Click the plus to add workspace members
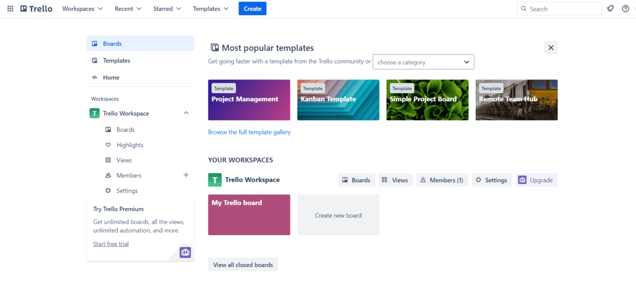The width and height of the screenshot is (636, 305). click(x=186, y=175)
